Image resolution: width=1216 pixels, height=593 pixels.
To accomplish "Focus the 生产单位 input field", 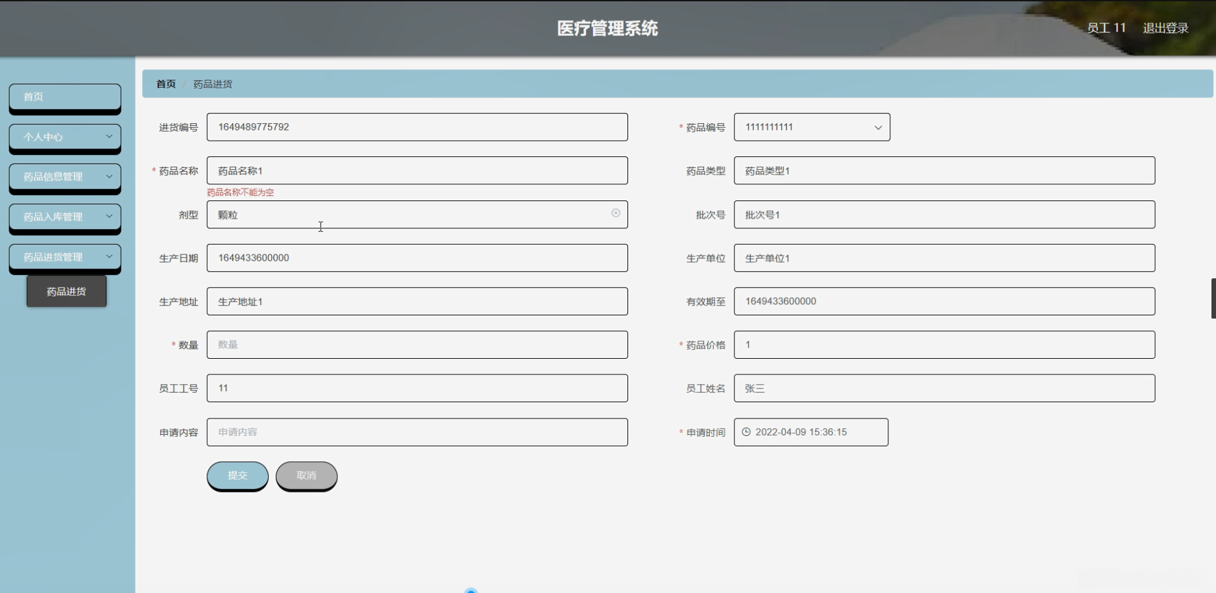I will (944, 258).
